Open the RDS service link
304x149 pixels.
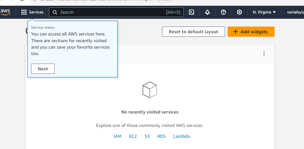pyautogui.click(x=161, y=136)
